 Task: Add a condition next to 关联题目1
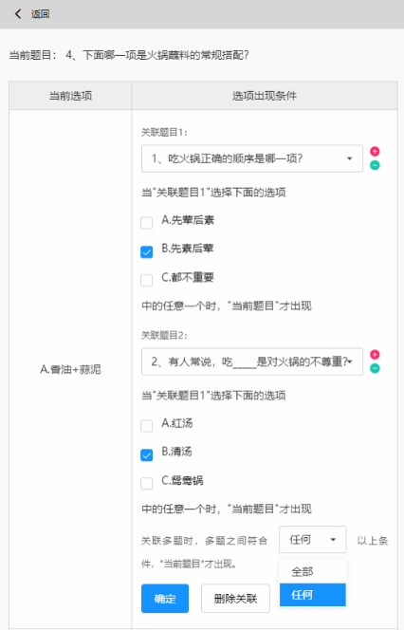click(375, 152)
